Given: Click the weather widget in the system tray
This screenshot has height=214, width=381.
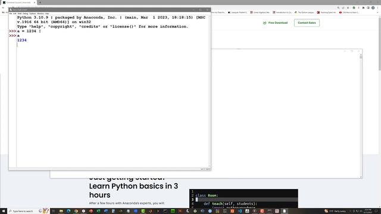Looking at the screenshot, I should pos(335,211).
